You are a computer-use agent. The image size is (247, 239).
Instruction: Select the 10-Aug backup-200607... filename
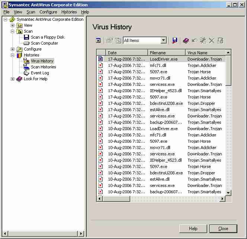tap(166, 192)
